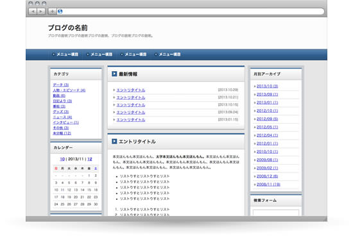Go to next month 12 in calendar

pyautogui.click(x=90, y=159)
